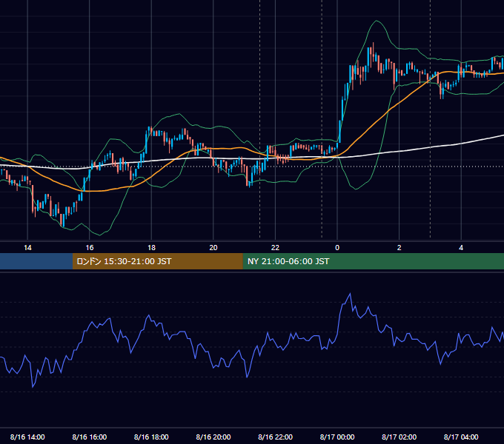Click the 22 hour label on price chart axis

coord(275,248)
